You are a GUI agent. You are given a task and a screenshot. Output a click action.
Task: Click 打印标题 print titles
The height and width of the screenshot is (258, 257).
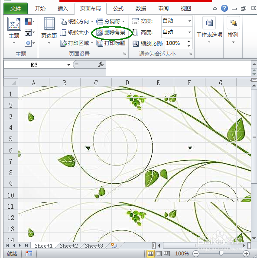tap(111, 43)
